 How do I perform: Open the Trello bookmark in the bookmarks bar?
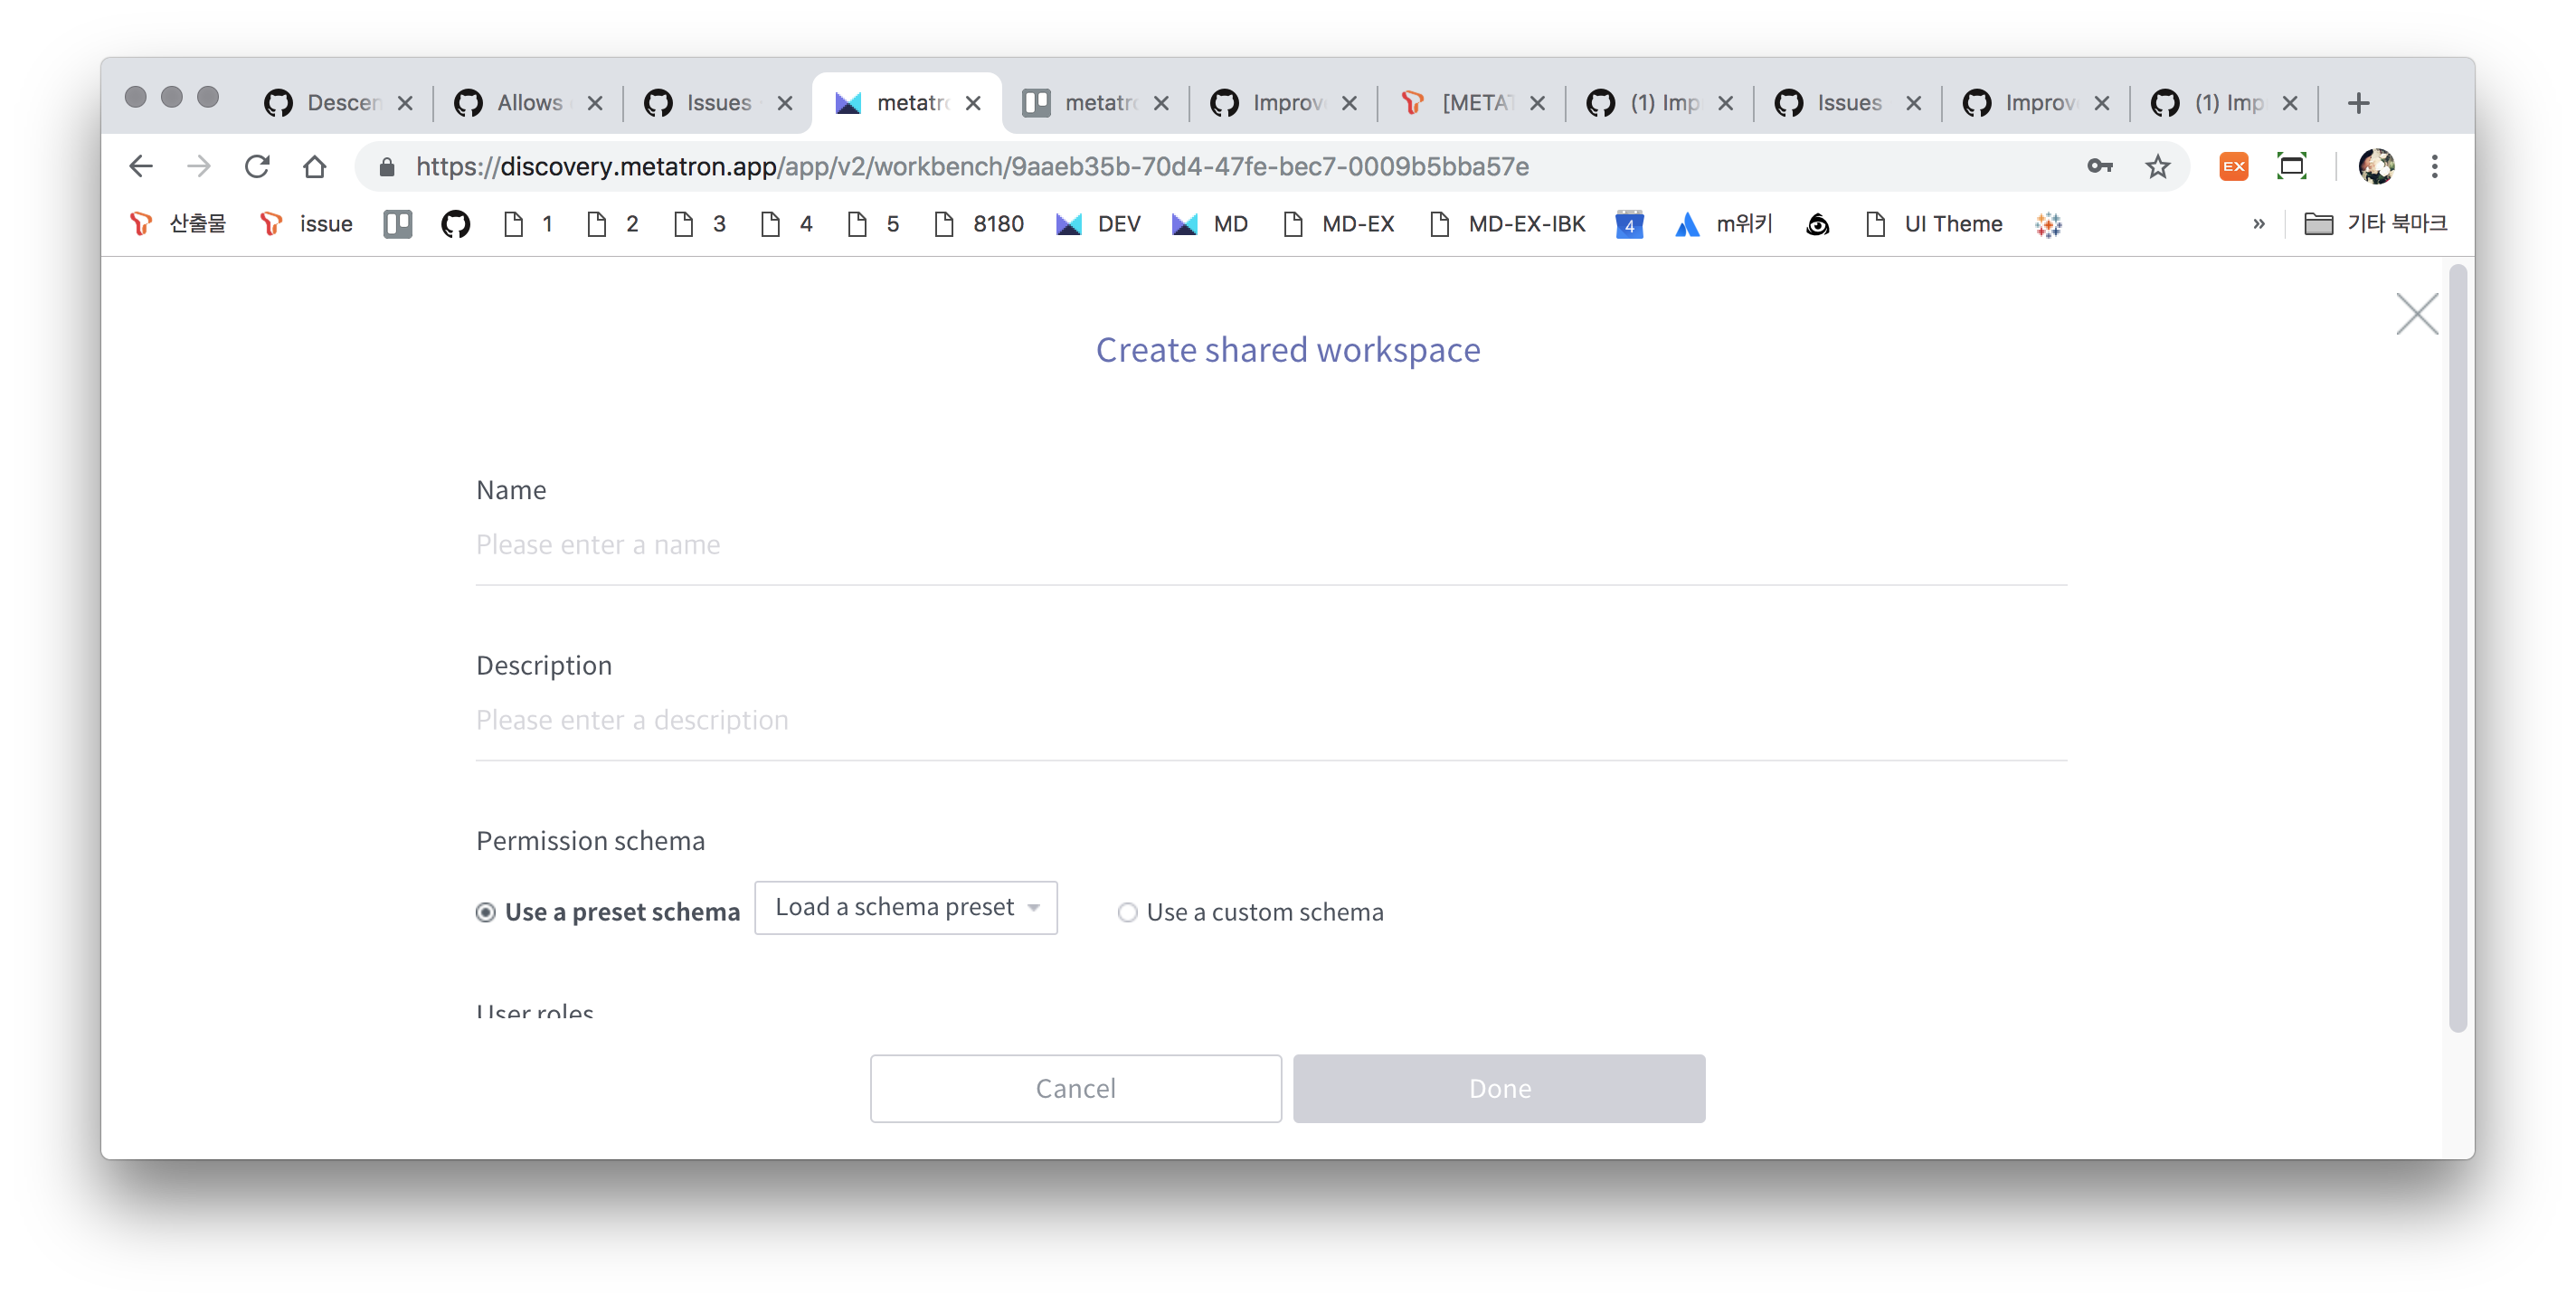click(x=397, y=224)
